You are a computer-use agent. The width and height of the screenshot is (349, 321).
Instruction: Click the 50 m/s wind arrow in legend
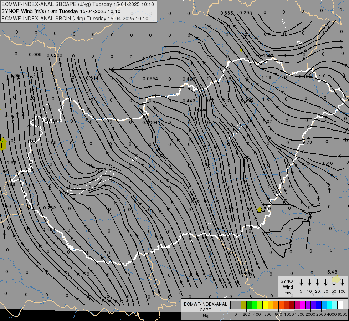(334, 282)
